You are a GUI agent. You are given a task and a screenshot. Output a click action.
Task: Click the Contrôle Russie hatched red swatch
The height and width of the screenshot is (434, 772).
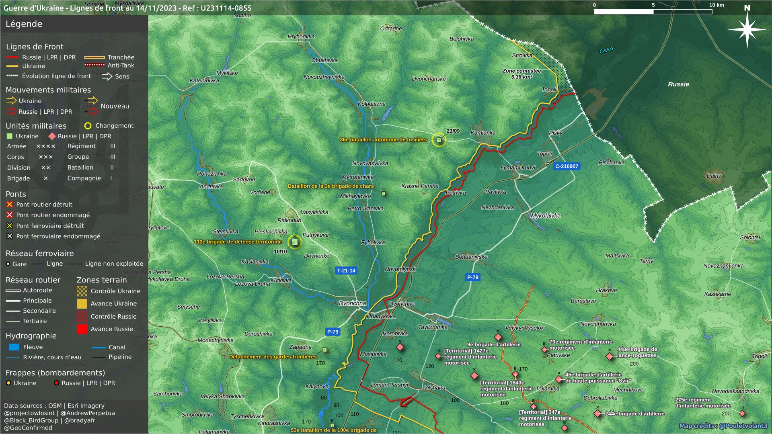82,316
